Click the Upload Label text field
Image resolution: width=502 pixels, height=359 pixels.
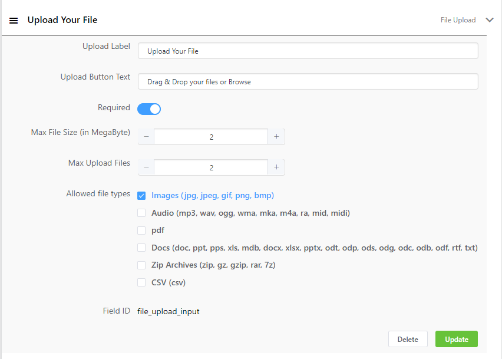click(x=308, y=51)
